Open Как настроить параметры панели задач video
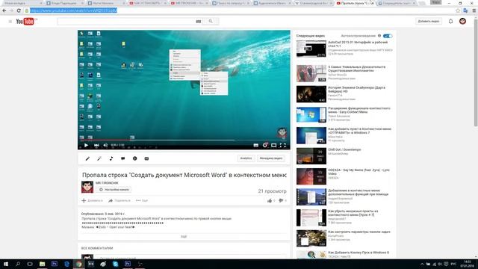 pyautogui.click(x=359, y=232)
